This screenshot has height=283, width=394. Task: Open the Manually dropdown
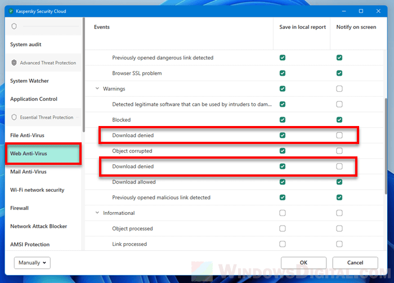(x=32, y=263)
